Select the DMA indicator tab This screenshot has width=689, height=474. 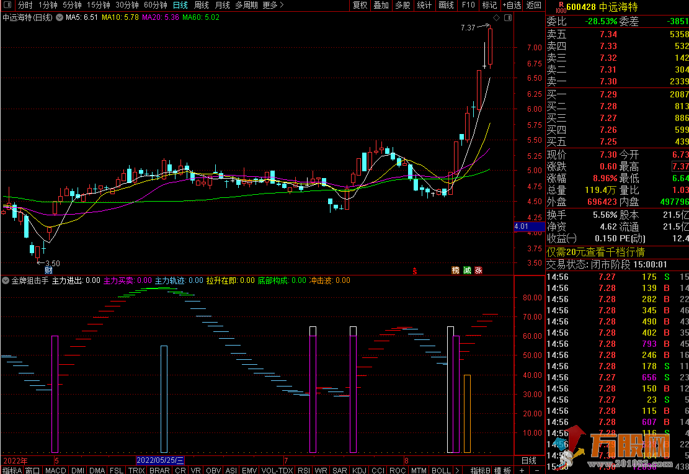coord(97,470)
